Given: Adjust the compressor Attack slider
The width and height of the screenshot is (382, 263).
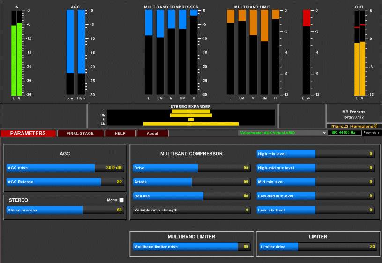Looking at the screenshot, I should 191,182.
